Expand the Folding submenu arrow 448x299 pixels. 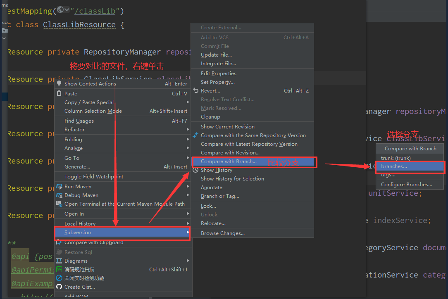(188, 139)
